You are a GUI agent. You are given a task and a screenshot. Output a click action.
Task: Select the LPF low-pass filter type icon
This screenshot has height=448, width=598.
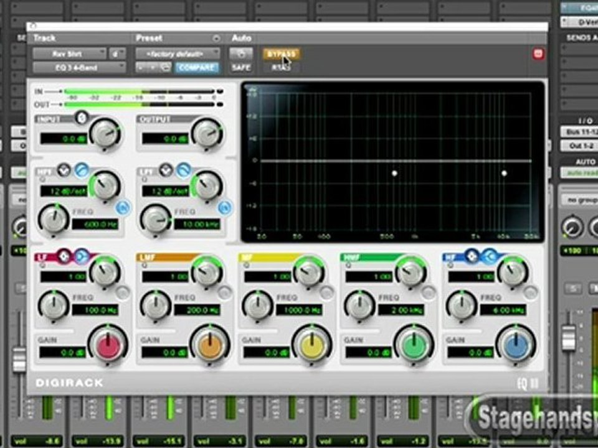[183, 170]
